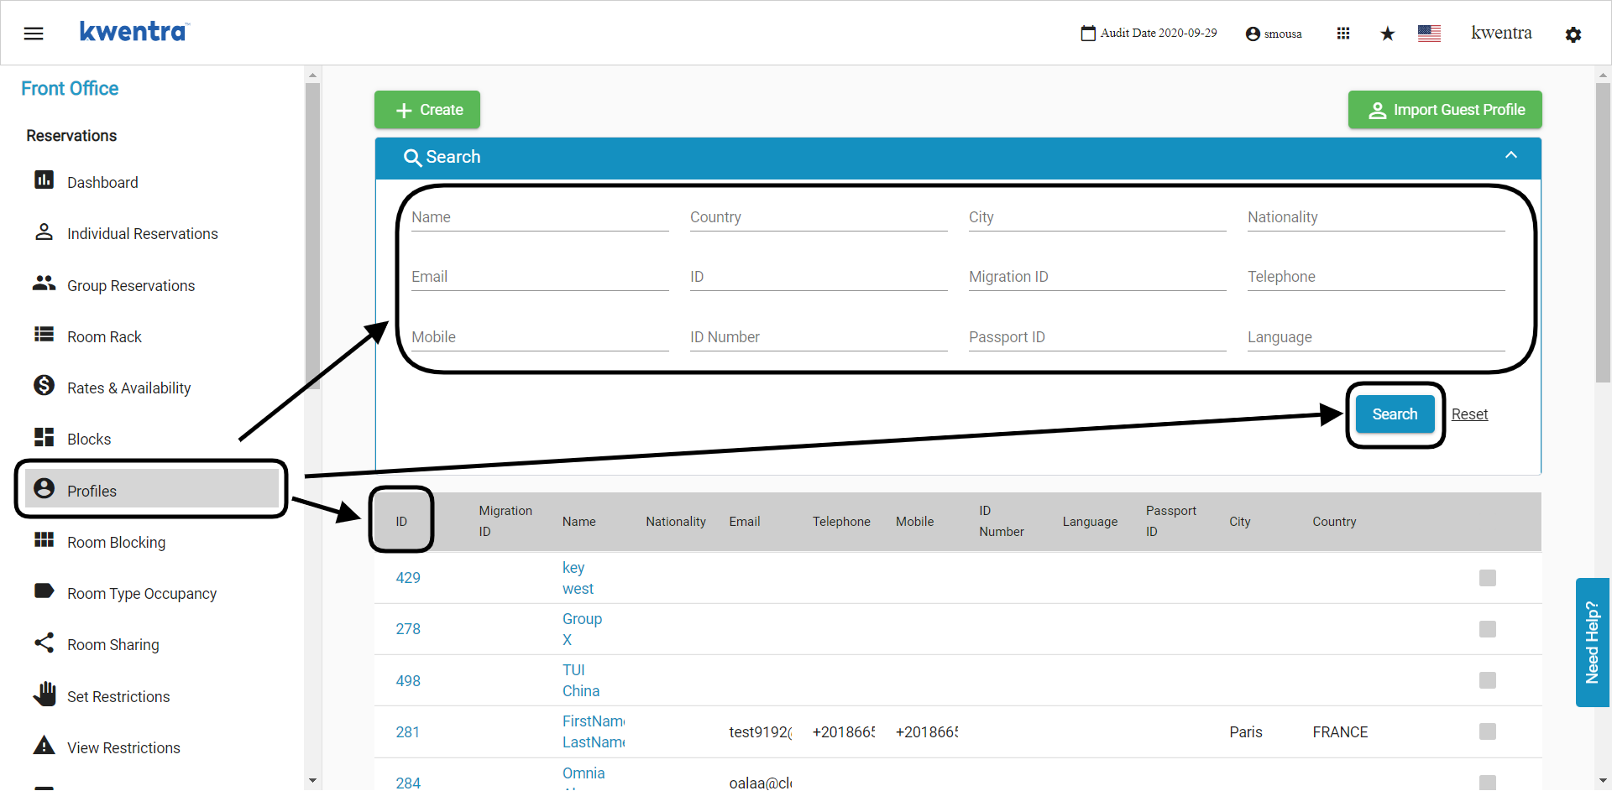Click the Profiles account icon

click(44, 488)
